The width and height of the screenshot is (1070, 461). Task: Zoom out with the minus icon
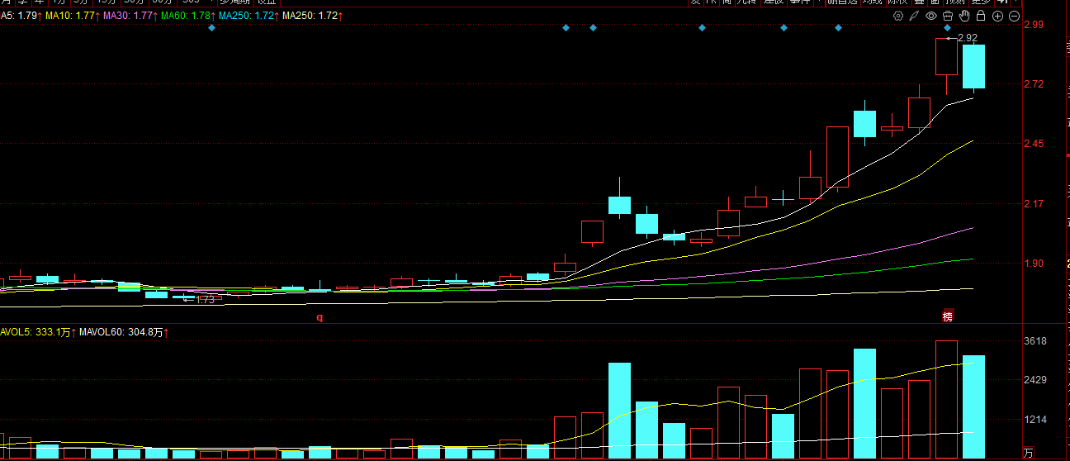(1014, 17)
